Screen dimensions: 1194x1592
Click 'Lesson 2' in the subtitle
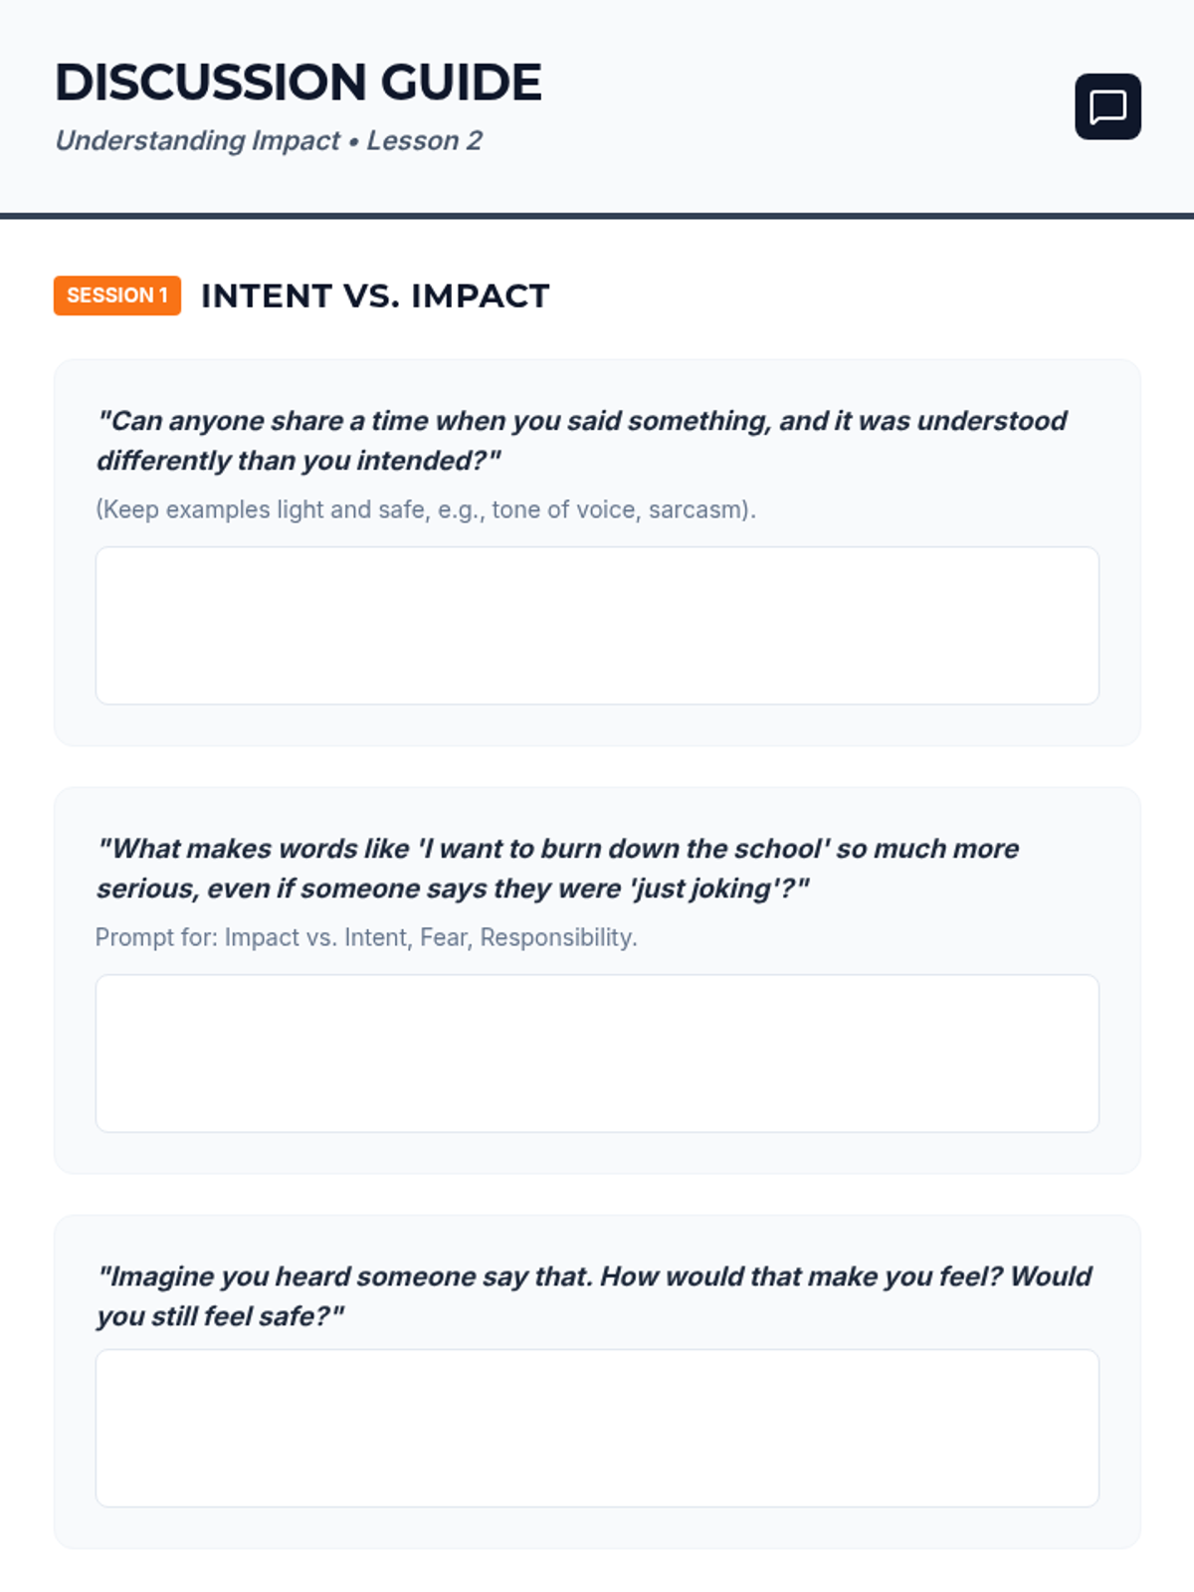click(x=425, y=140)
